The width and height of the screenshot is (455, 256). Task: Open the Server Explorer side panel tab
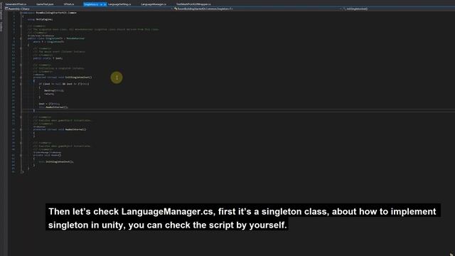click(1, 11)
